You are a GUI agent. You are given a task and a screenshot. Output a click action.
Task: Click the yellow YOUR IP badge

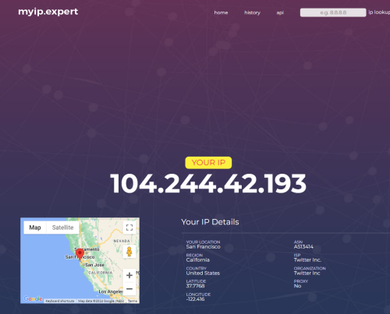(x=208, y=163)
